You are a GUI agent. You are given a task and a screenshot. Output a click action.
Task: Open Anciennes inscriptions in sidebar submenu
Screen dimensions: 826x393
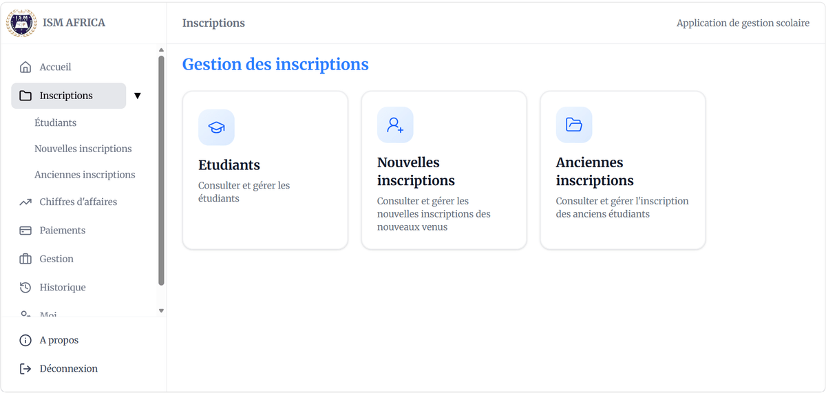(85, 175)
